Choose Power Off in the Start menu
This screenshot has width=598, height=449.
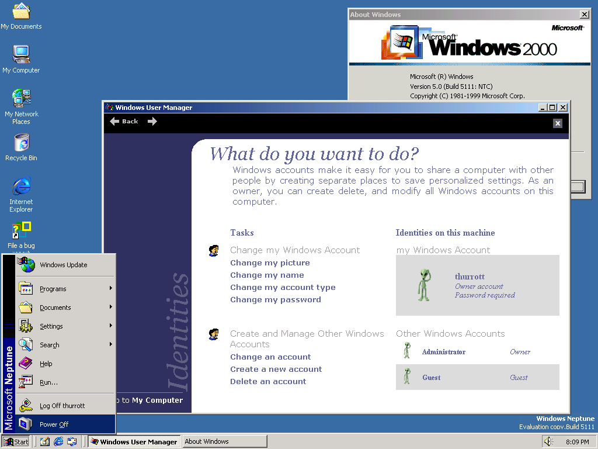coord(54,424)
